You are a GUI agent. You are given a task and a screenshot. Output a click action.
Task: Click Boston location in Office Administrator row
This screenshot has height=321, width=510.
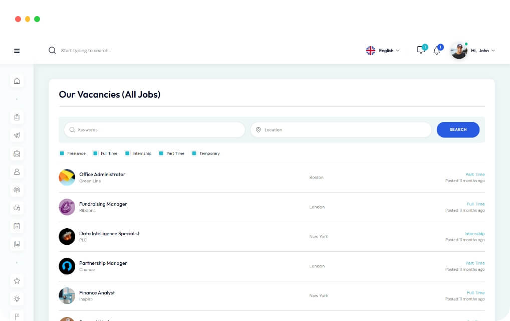coord(316,178)
